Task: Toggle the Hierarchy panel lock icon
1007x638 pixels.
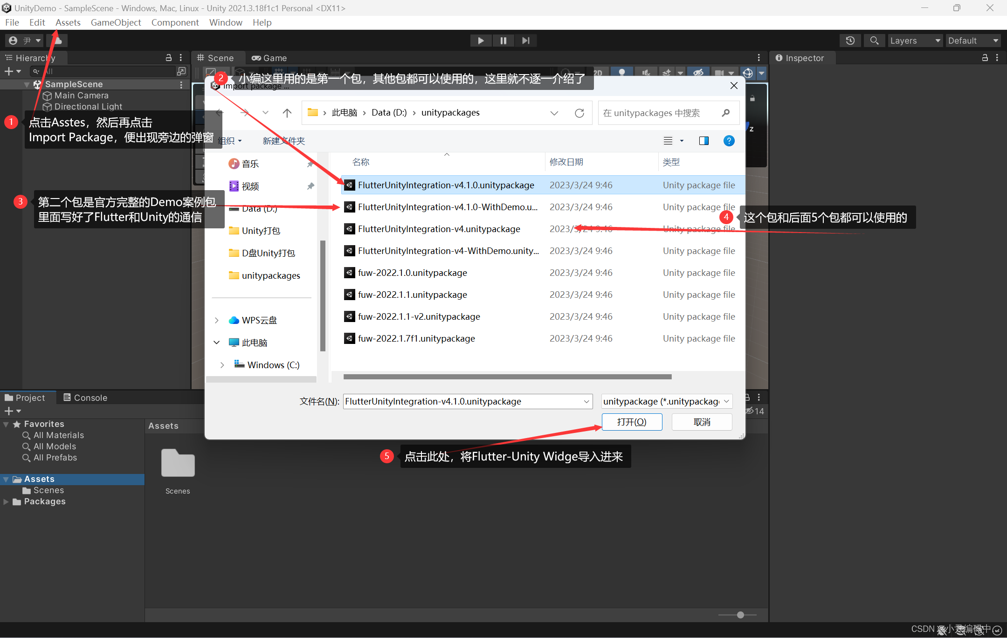Action: click(169, 58)
